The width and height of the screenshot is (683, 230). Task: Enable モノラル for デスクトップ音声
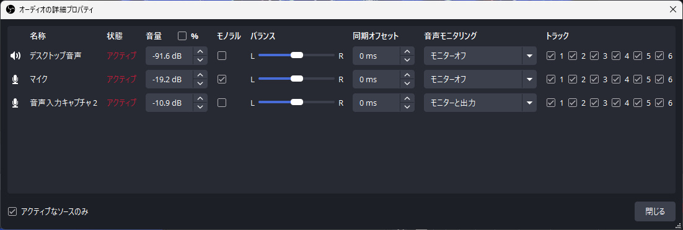pos(222,56)
